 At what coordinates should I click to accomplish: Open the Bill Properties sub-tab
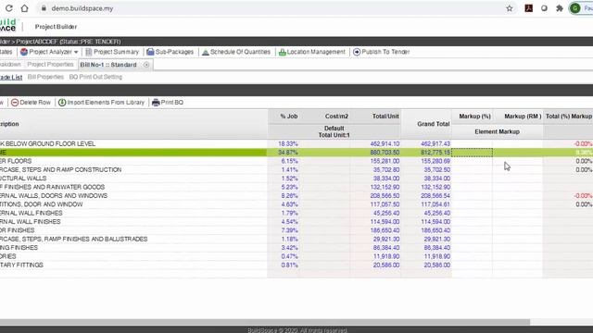pos(45,77)
